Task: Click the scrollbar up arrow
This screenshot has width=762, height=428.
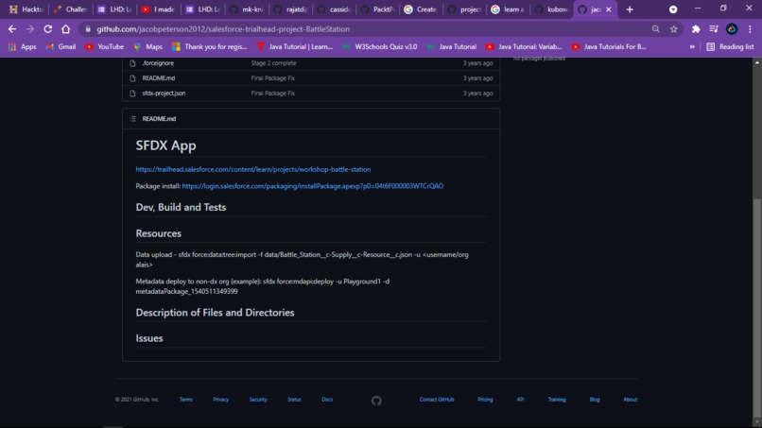Action: click(x=756, y=62)
